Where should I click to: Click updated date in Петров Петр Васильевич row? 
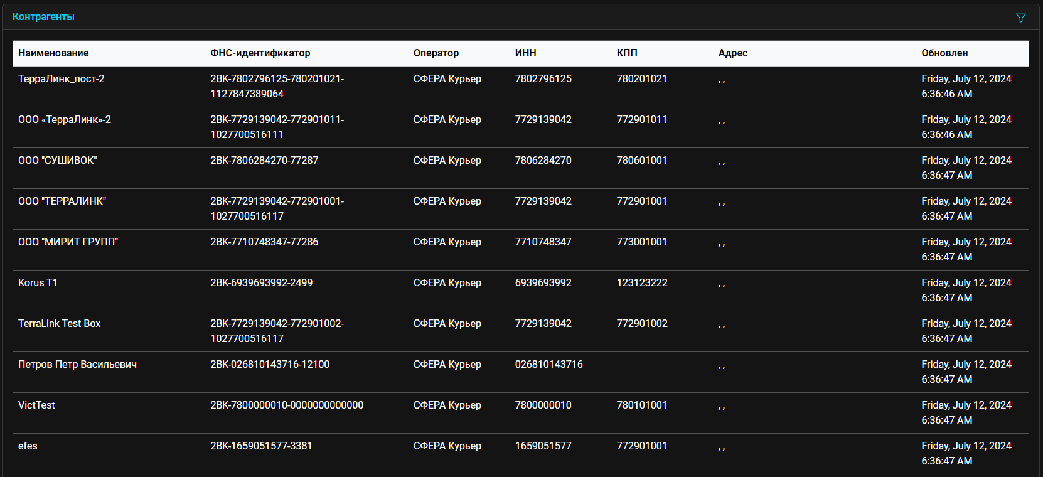966,372
